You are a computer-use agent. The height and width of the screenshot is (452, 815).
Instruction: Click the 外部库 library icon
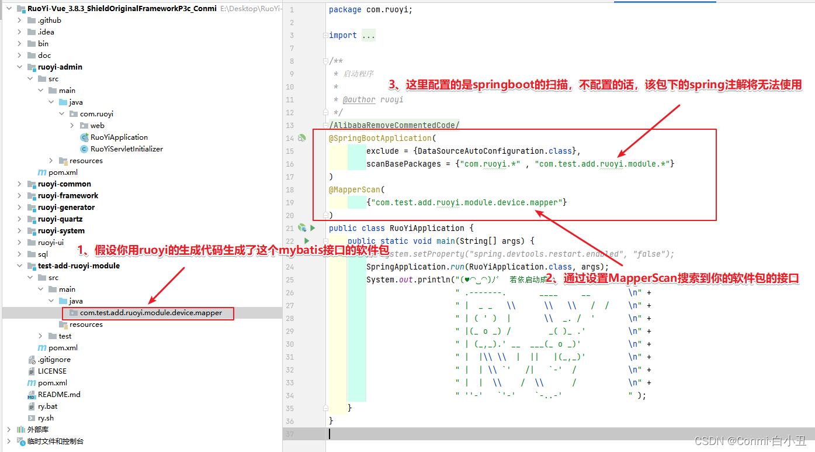21,429
